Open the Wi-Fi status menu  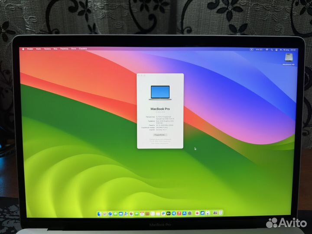point(267,50)
